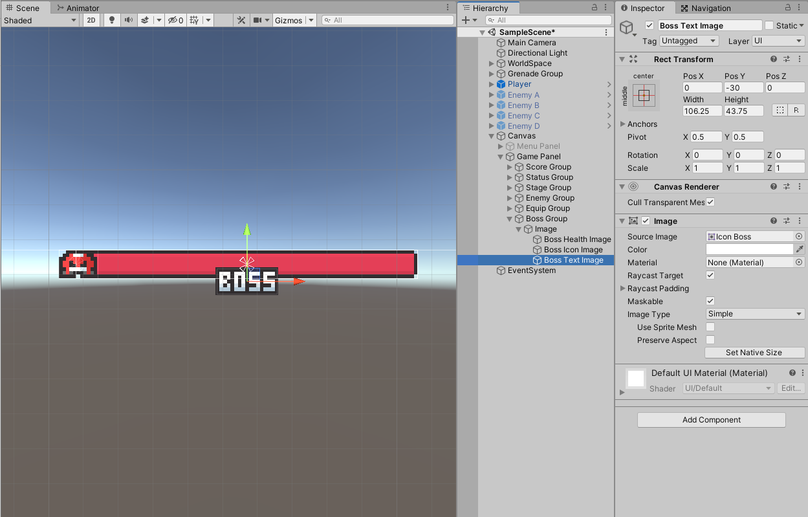The image size is (808, 517).
Task: Expand the Anchors foldout
Action: 623,124
